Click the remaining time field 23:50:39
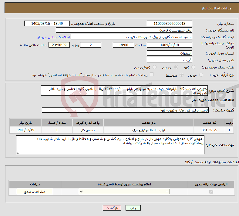The image size is (239, 216). point(59,45)
